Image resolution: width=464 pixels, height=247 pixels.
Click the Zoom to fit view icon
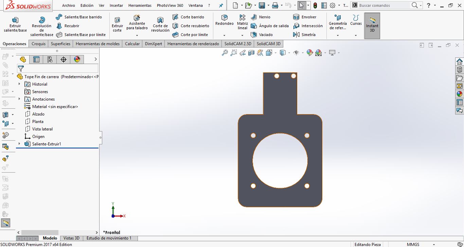point(225,53)
